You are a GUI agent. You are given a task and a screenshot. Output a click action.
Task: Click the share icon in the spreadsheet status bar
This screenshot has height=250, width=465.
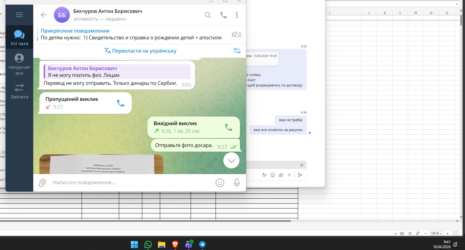pos(418,233)
